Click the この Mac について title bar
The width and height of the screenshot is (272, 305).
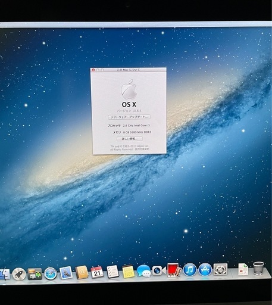tap(129, 70)
